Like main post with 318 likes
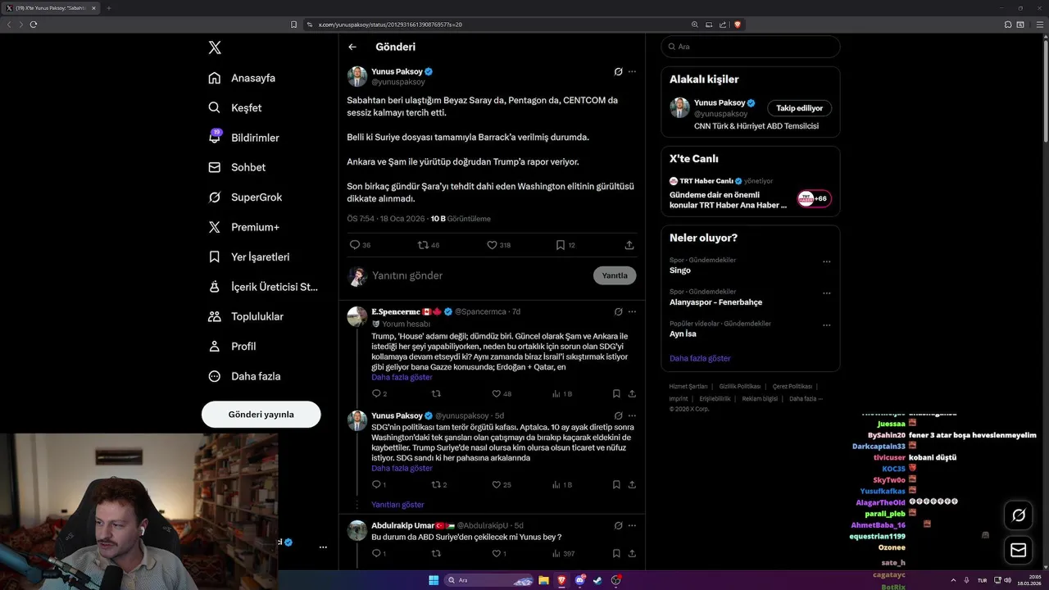1049x590 pixels. pyautogui.click(x=498, y=245)
